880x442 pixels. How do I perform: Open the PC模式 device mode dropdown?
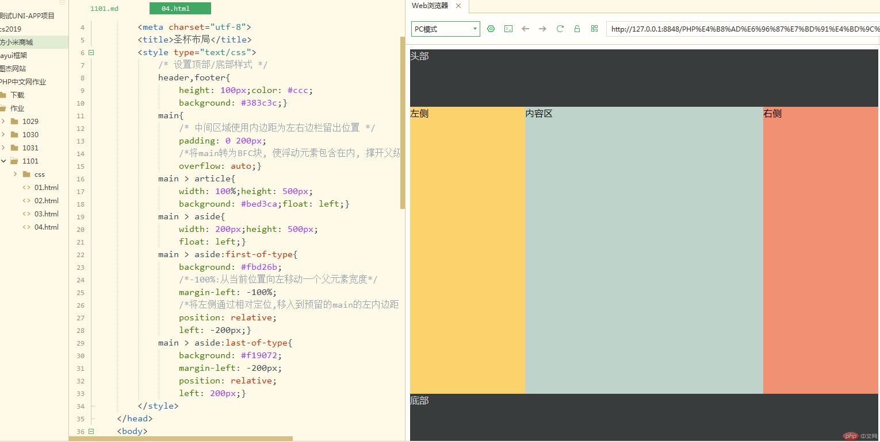[x=446, y=29]
